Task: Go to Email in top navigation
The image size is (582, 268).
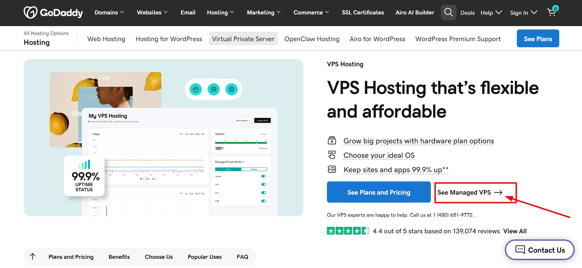Action: pos(188,13)
